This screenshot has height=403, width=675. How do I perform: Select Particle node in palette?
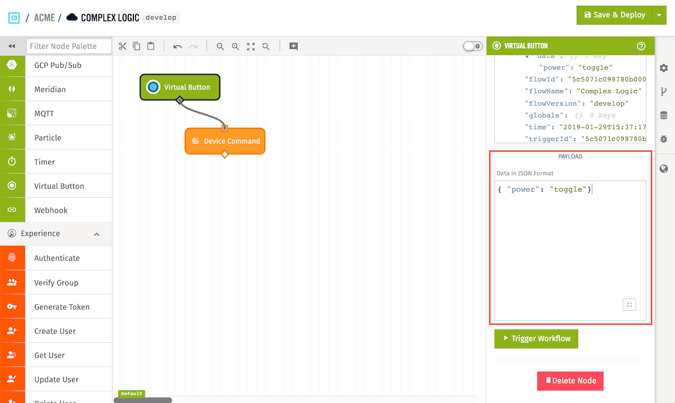pos(56,138)
